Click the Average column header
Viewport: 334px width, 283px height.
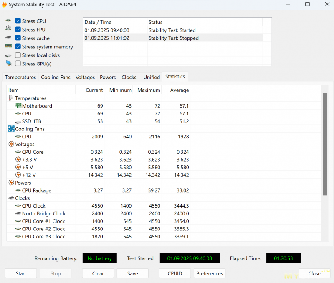176,90
